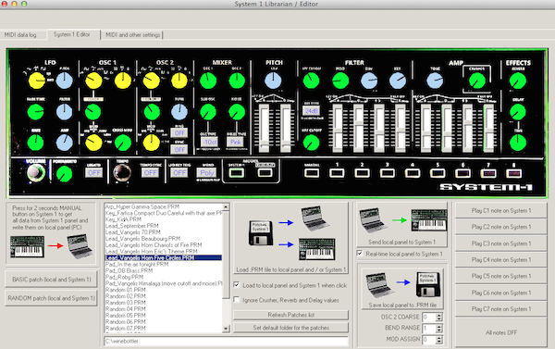The image size is (555, 349).
Task: Increase the BEND RANGE value
Action: point(438,326)
